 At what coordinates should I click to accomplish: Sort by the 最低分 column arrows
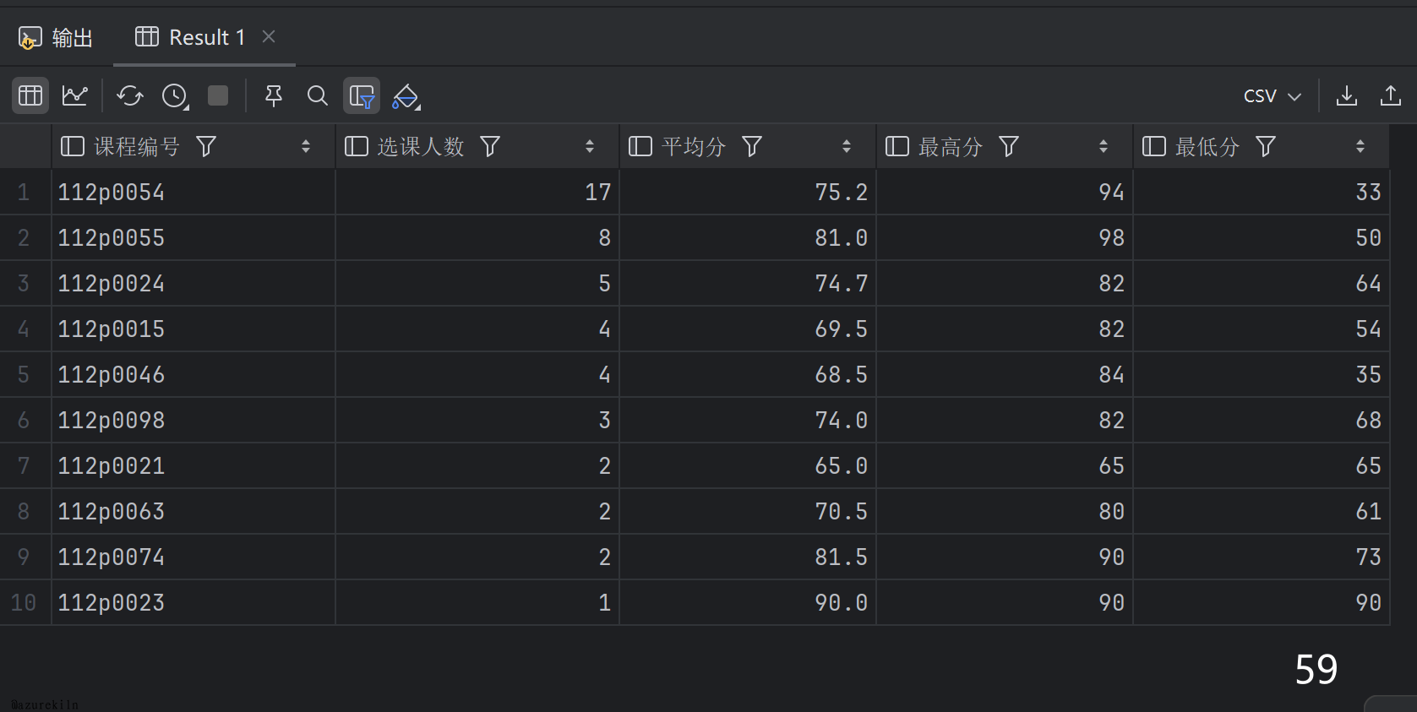(1360, 147)
